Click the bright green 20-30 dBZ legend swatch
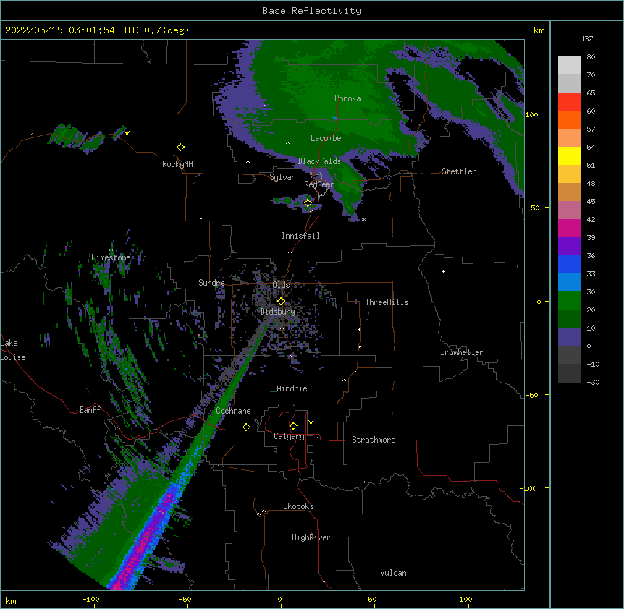This screenshot has height=609, width=624. (x=569, y=301)
